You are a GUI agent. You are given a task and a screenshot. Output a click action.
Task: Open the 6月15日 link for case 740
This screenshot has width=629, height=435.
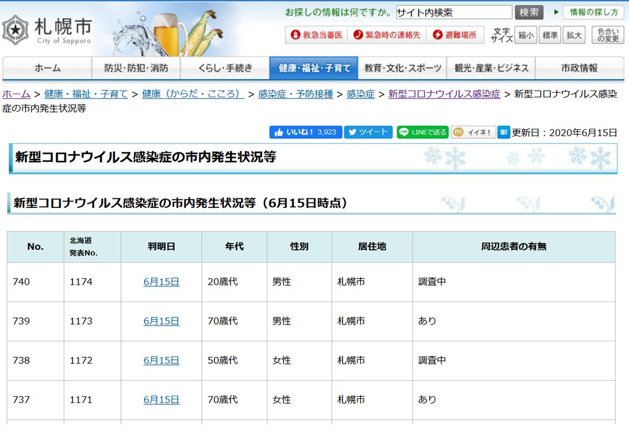[161, 282]
